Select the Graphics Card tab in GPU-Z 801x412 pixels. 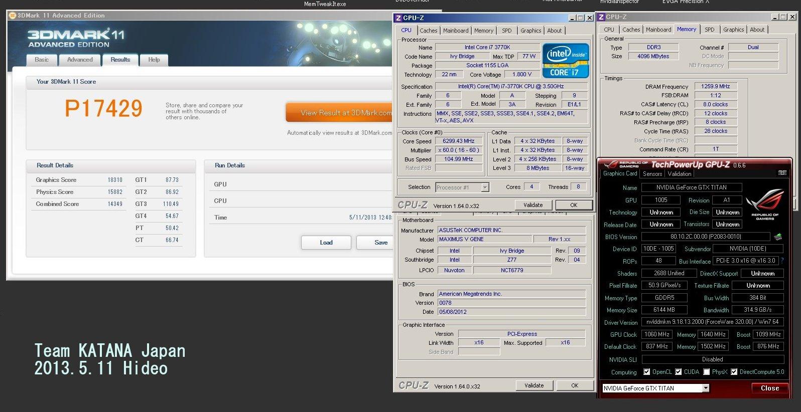pos(620,173)
